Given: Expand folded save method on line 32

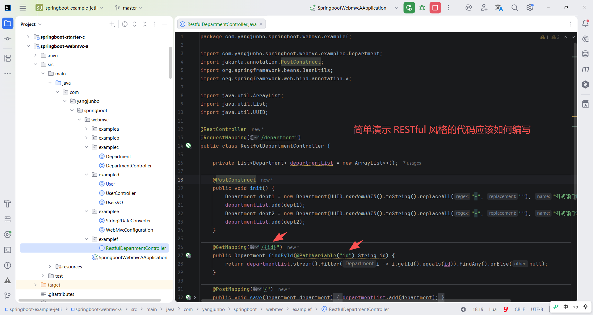Looking at the screenshot, I should [195, 297].
